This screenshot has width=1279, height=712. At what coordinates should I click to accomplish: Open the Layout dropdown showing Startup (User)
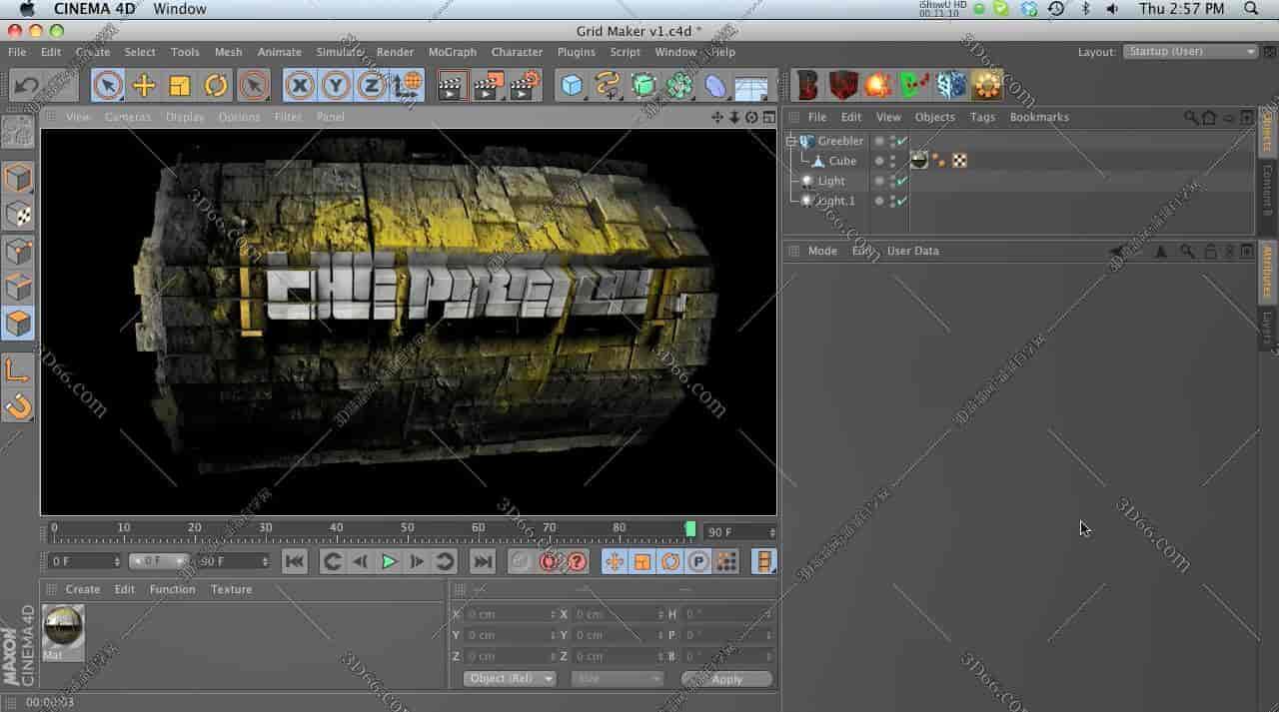coord(1188,51)
